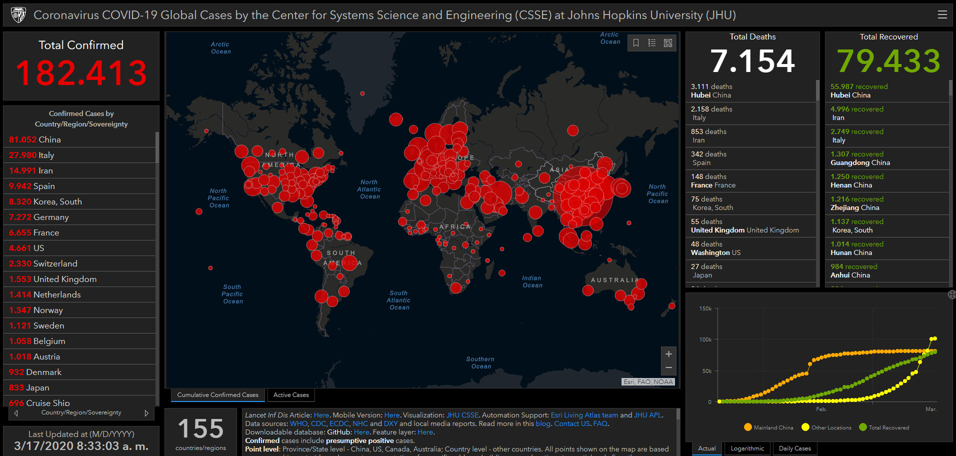This screenshot has height=456, width=956.
Task: Expand the chart panel to fullscreen
Action: point(951,294)
